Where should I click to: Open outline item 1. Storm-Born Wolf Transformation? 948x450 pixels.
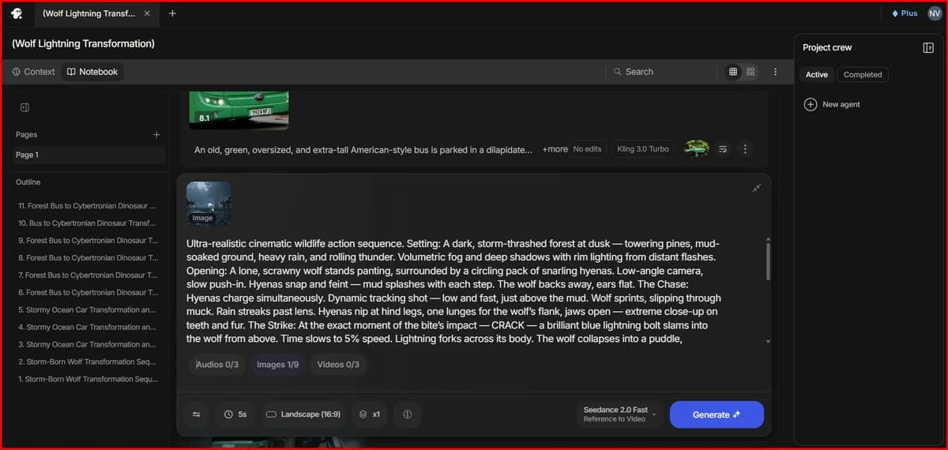click(x=87, y=379)
